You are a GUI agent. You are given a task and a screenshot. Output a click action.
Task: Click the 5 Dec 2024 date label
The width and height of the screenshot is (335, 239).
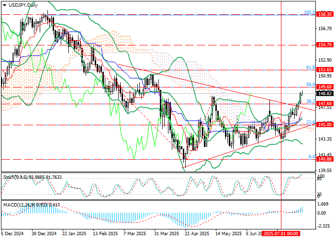click(12, 234)
